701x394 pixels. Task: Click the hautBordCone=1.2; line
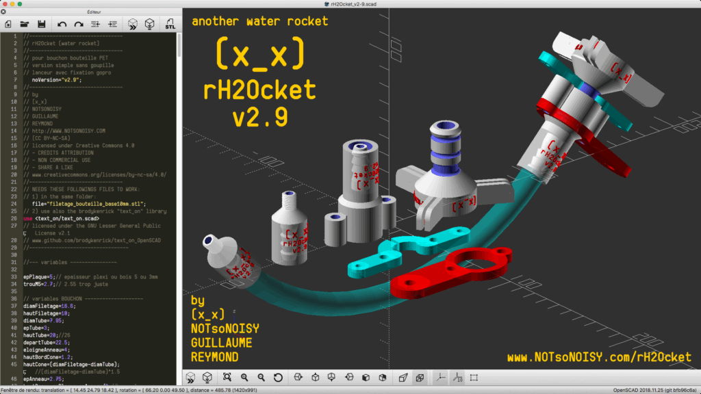coord(48,357)
